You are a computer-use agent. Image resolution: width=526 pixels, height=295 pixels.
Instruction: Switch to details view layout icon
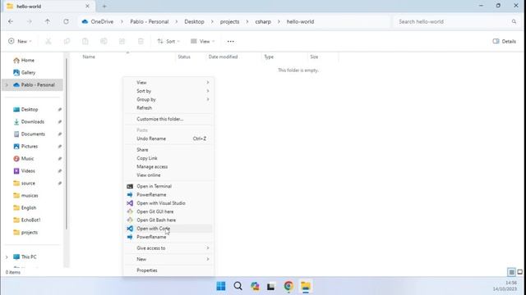click(511, 272)
